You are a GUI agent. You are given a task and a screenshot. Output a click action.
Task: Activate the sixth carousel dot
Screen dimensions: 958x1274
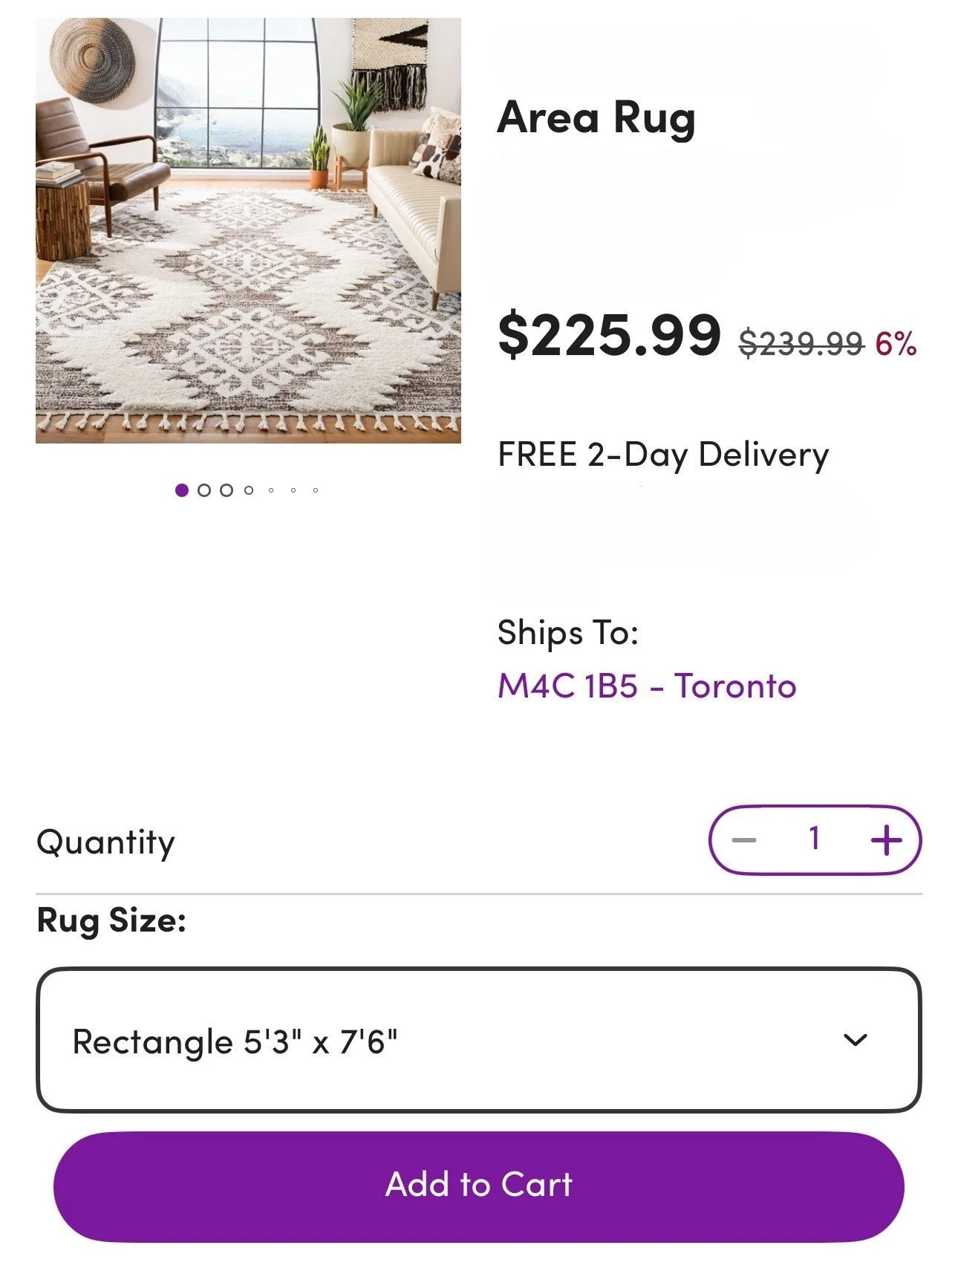[293, 489]
